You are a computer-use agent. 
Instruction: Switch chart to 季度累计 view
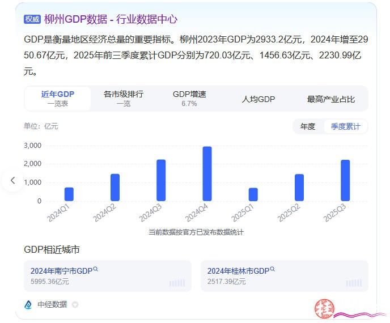346,126
